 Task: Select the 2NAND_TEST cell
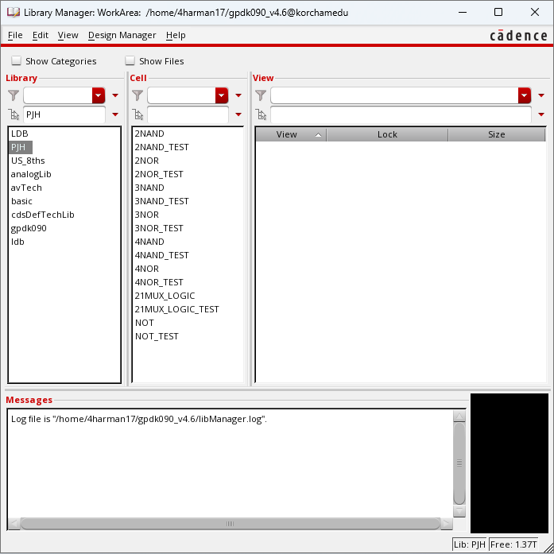pyautogui.click(x=162, y=147)
